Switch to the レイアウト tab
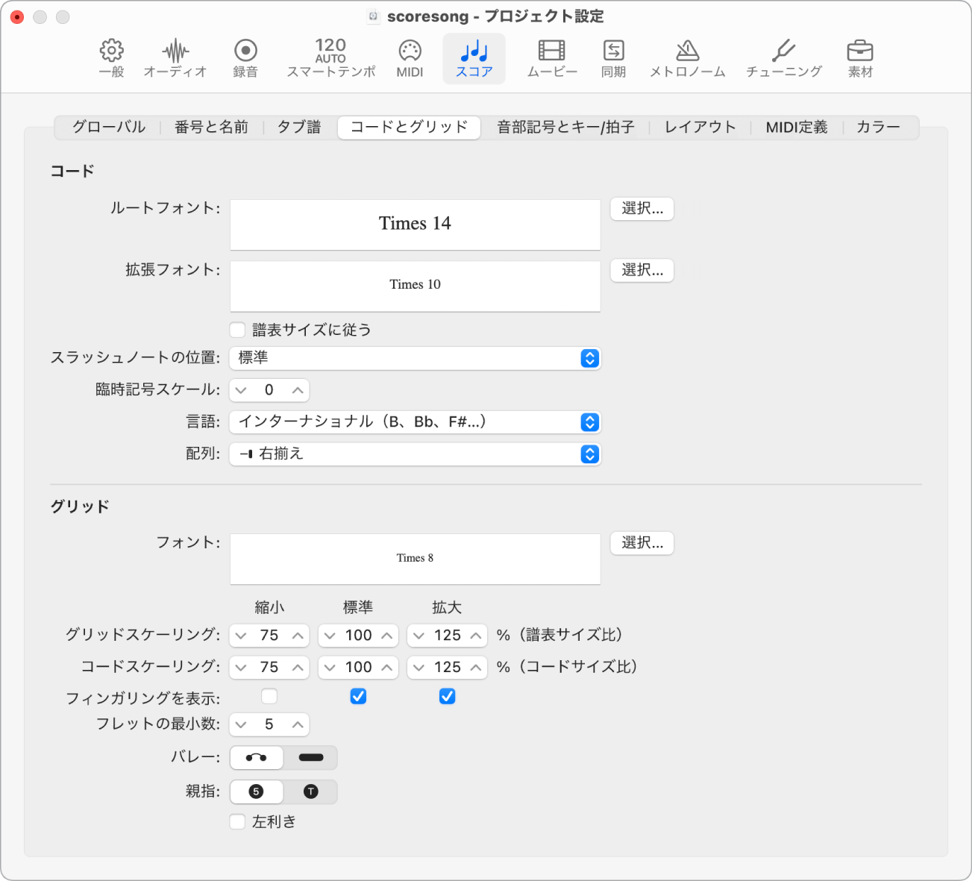The width and height of the screenshot is (972, 881). click(x=698, y=127)
